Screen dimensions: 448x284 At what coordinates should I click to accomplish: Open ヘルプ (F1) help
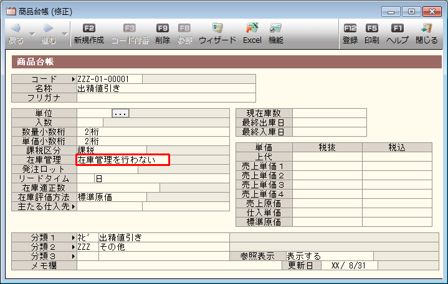pyautogui.click(x=397, y=34)
